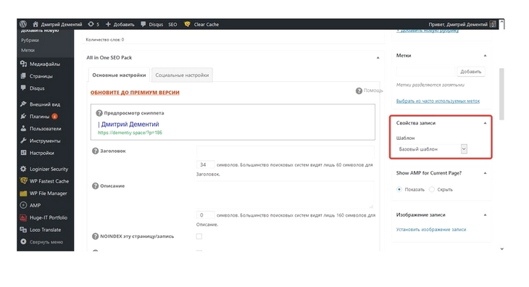The width and height of the screenshot is (529, 287).
Task: Collapse the Свойства записи panel
Action: pos(485,123)
